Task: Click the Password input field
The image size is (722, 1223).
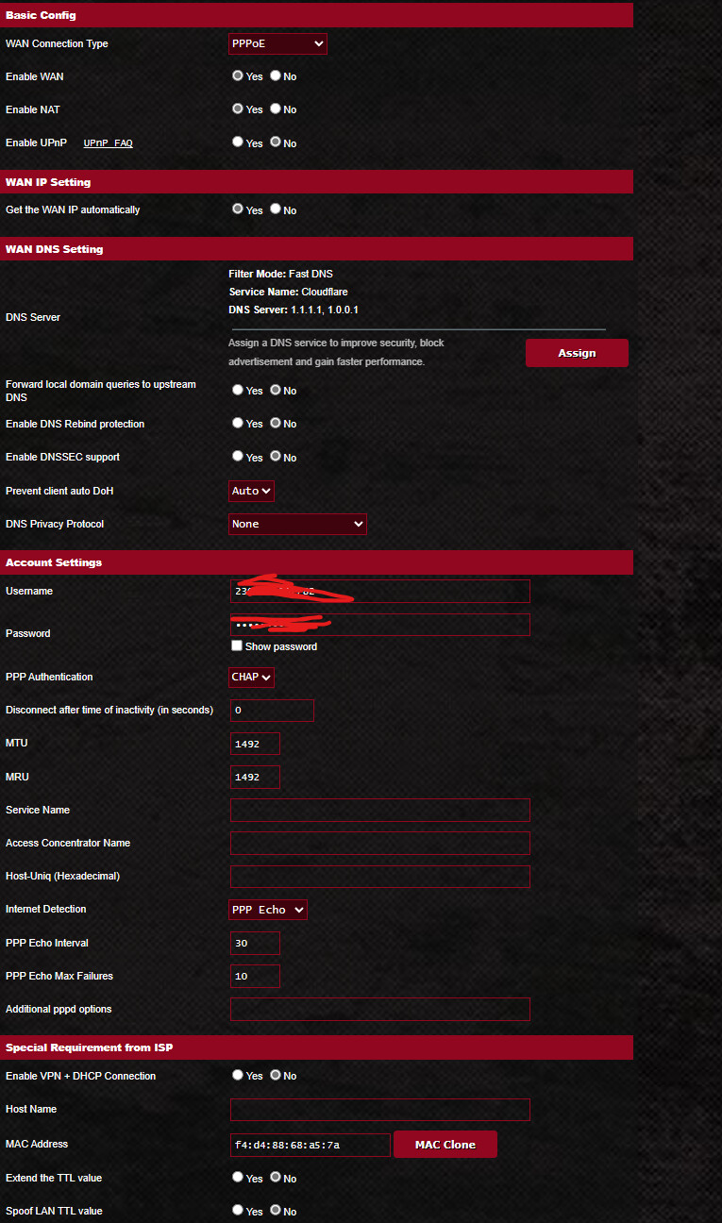Action: tap(380, 625)
